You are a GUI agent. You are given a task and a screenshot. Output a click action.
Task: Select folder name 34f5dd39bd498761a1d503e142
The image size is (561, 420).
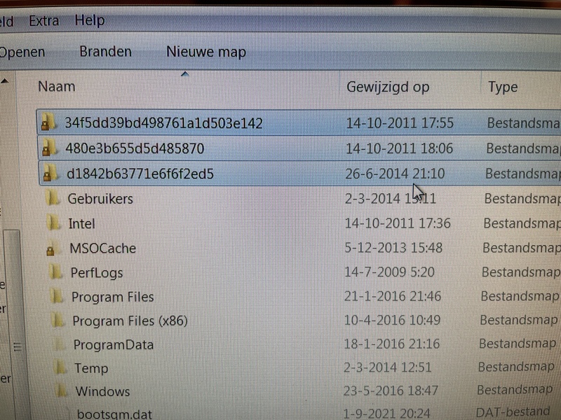163,123
